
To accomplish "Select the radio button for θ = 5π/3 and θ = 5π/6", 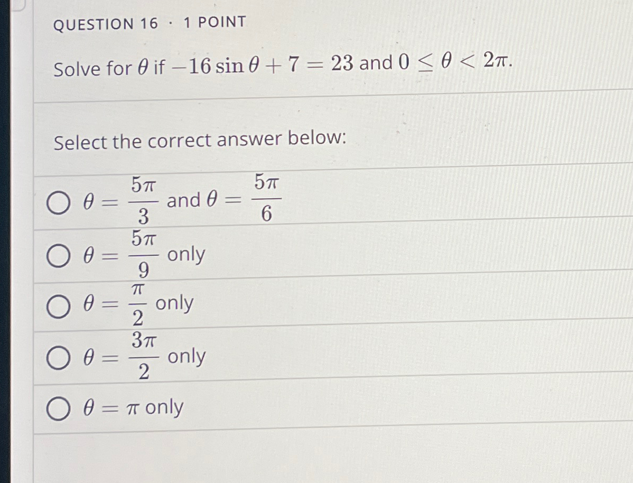I will click(58, 201).
